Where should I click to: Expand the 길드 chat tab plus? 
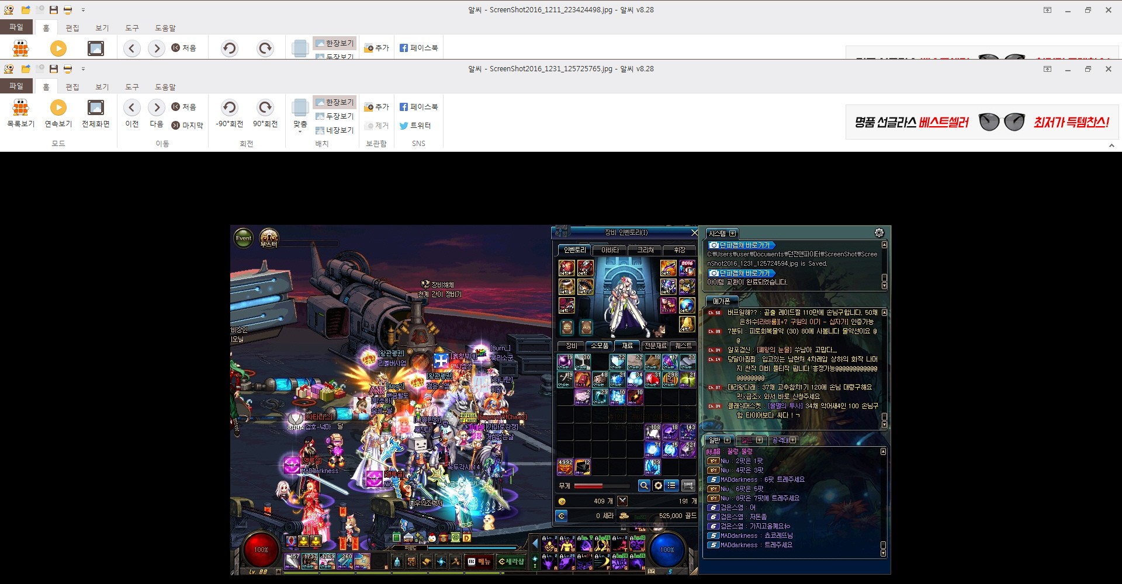coord(760,440)
